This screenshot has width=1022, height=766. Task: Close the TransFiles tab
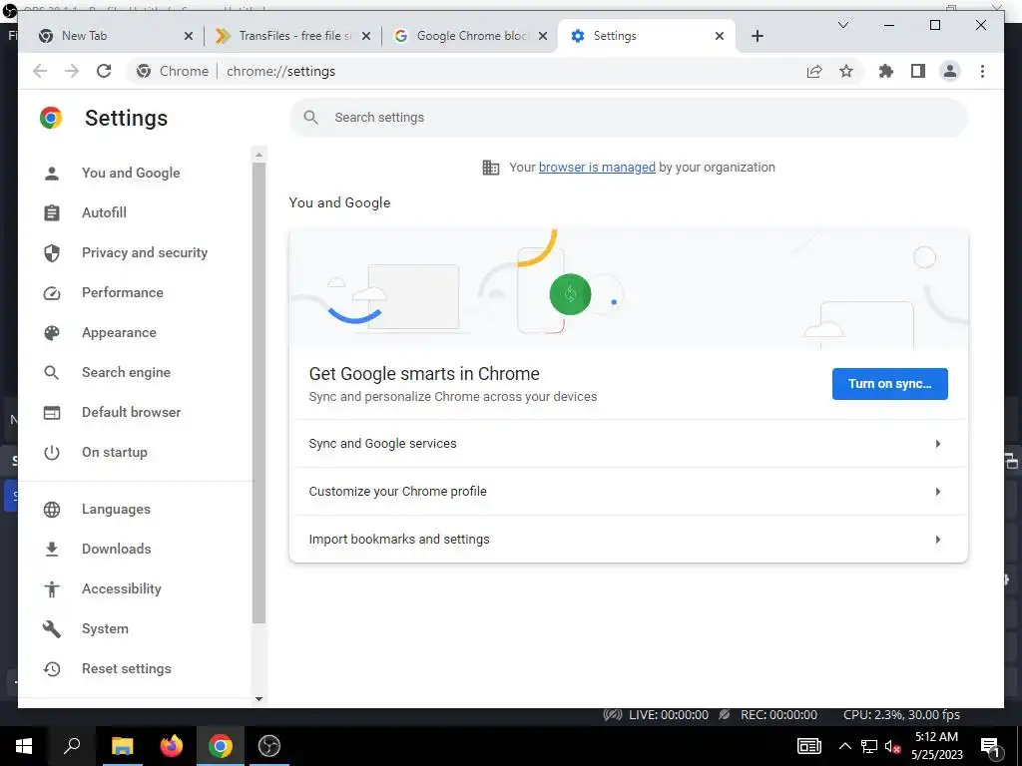[x=366, y=36]
